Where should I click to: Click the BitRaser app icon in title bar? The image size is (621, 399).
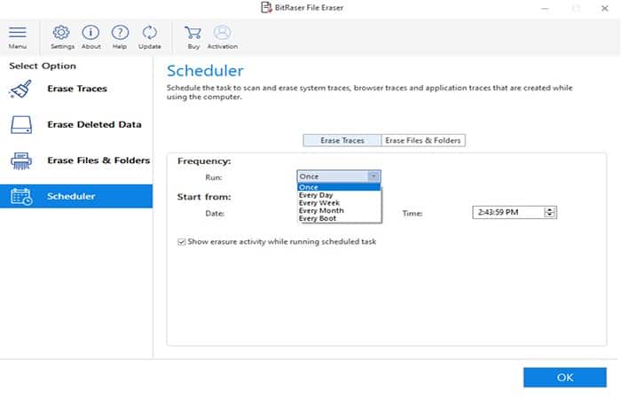(x=266, y=7)
